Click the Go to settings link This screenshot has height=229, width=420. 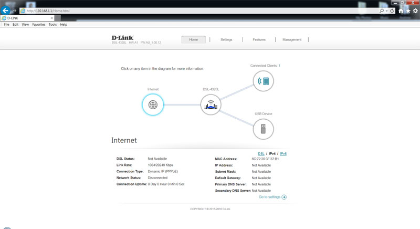point(269,197)
